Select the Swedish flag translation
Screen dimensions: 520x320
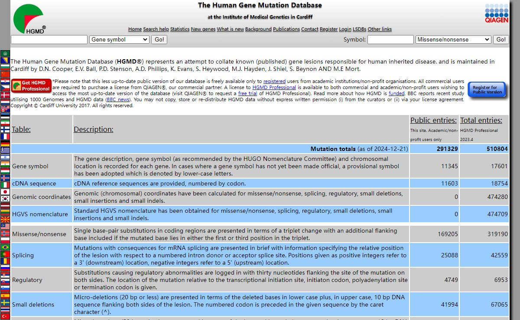click(5, 302)
